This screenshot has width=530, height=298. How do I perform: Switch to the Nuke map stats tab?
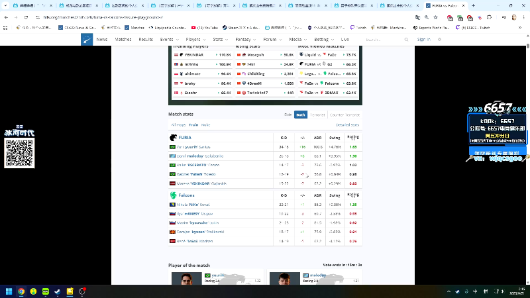pyautogui.click(x=205, y=124)
